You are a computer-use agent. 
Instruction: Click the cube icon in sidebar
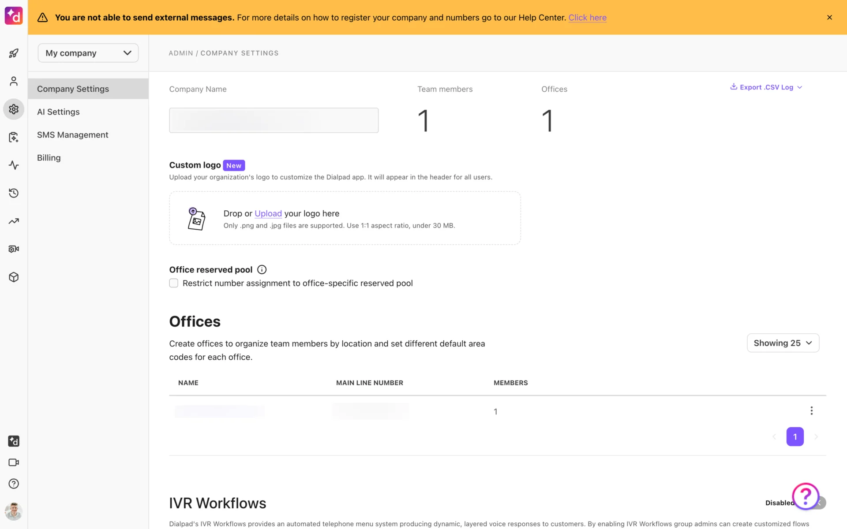(x=14, y=277)
